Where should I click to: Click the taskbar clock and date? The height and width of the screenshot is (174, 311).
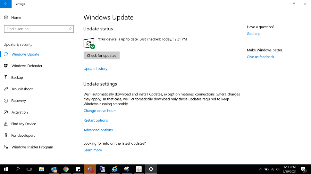(x=290, y=169)
